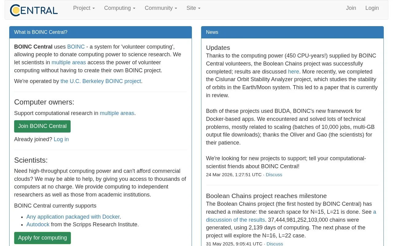Click the 'Updates' news heading

tap(218, 48)
